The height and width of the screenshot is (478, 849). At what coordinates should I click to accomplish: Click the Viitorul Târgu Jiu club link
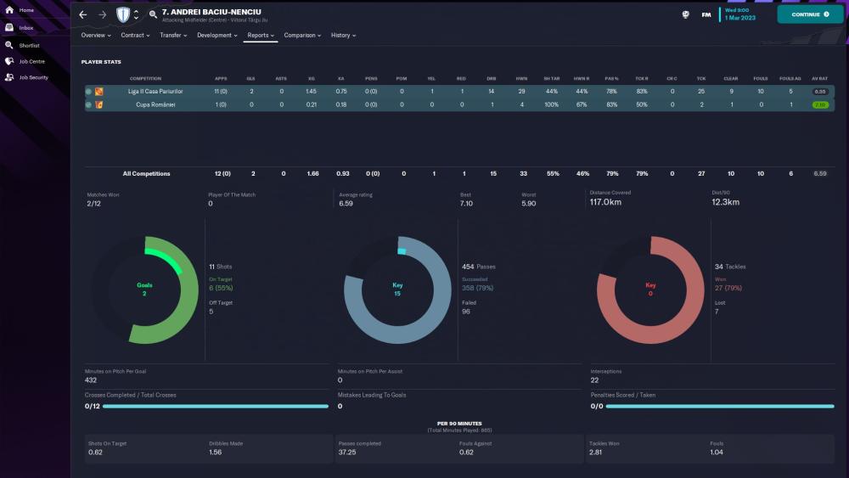[244, 20]
